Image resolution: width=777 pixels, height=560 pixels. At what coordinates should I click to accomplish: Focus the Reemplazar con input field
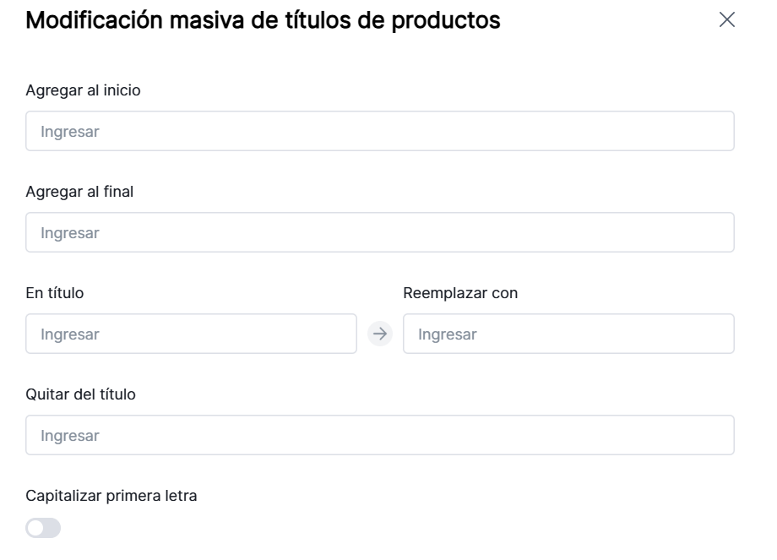tap(568, 334)
